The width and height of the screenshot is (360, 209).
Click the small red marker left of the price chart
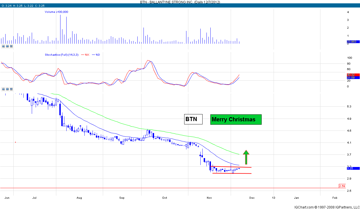[x=15, y=142]
